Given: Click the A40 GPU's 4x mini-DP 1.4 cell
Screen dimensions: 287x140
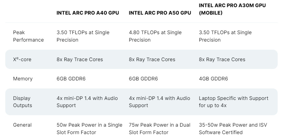Looking at the screenshot, I should 87,102.
